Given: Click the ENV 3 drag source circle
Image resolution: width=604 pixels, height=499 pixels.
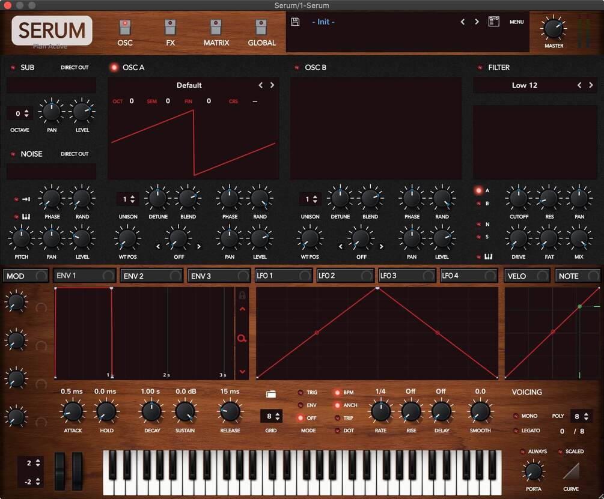Looking at the screenshot, I should pyautogui.click(x=243, y=276).
